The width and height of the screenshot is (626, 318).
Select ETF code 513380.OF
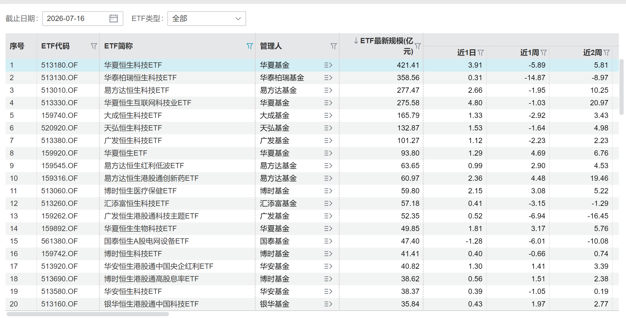pyautogui.click(x=60, y=140)
